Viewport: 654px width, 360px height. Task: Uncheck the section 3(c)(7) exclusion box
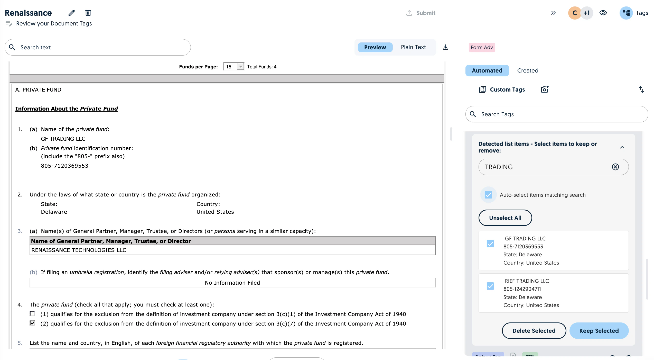32,323
